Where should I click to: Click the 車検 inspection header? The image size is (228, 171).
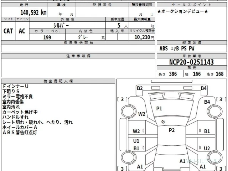click(x=61, y=5)
